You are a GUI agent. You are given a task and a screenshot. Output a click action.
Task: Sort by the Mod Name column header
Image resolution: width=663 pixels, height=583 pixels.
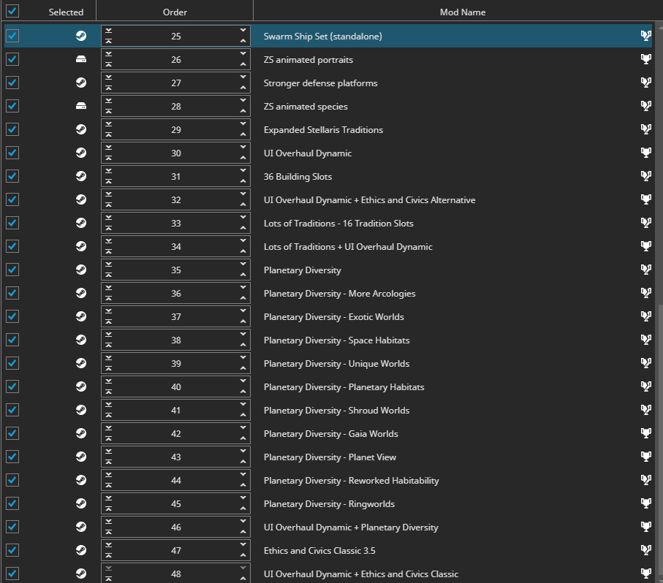pyautogui.click(x=463, y=12)
